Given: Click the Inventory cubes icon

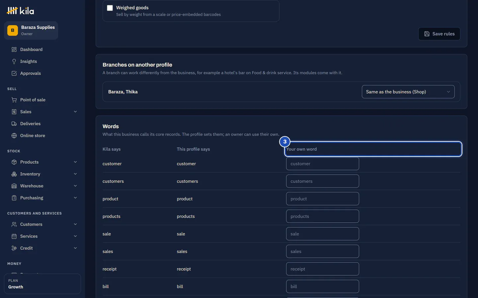Looking at the screenshot, I should pyautogui.click(x=14, y=174).
